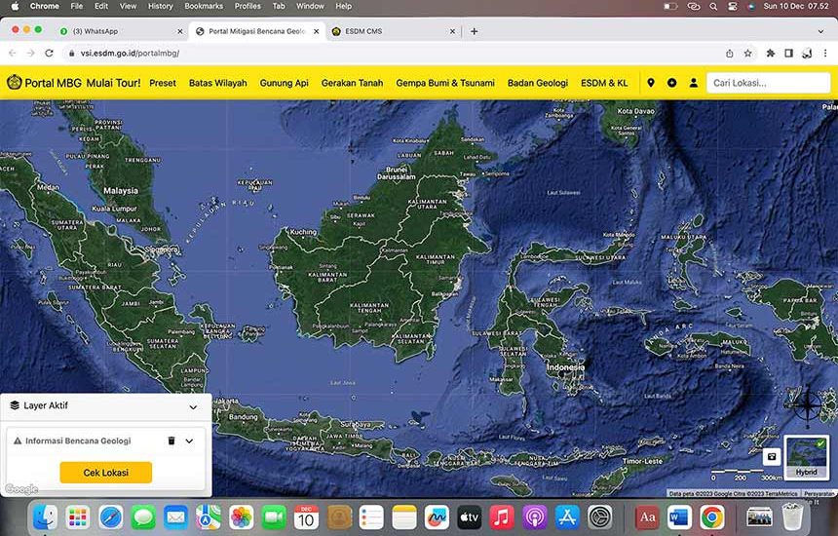Click the layers stack icon beside Layer Aktif

(15, 405)
